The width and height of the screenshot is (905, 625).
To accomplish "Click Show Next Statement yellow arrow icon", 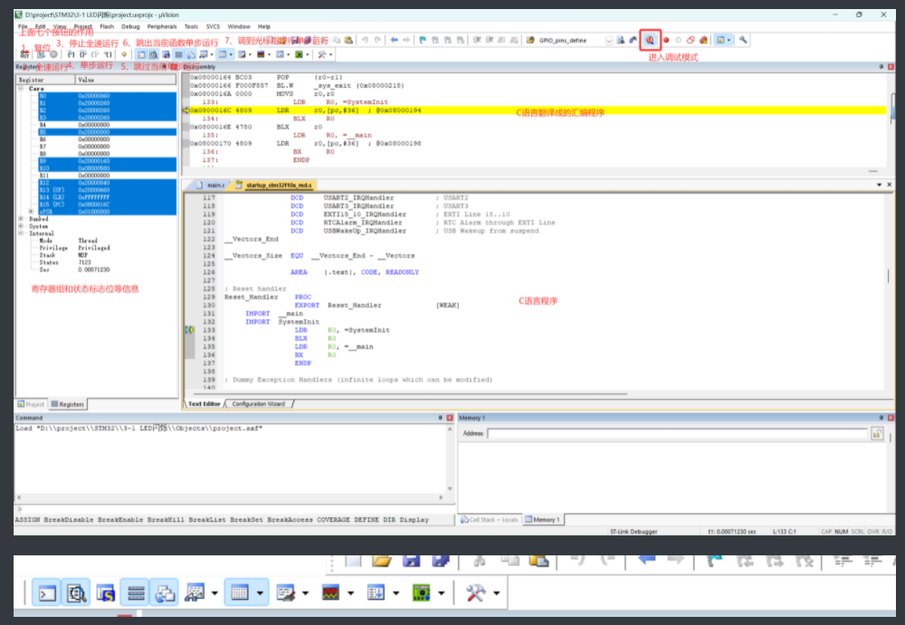I will (x=123, y=54).
